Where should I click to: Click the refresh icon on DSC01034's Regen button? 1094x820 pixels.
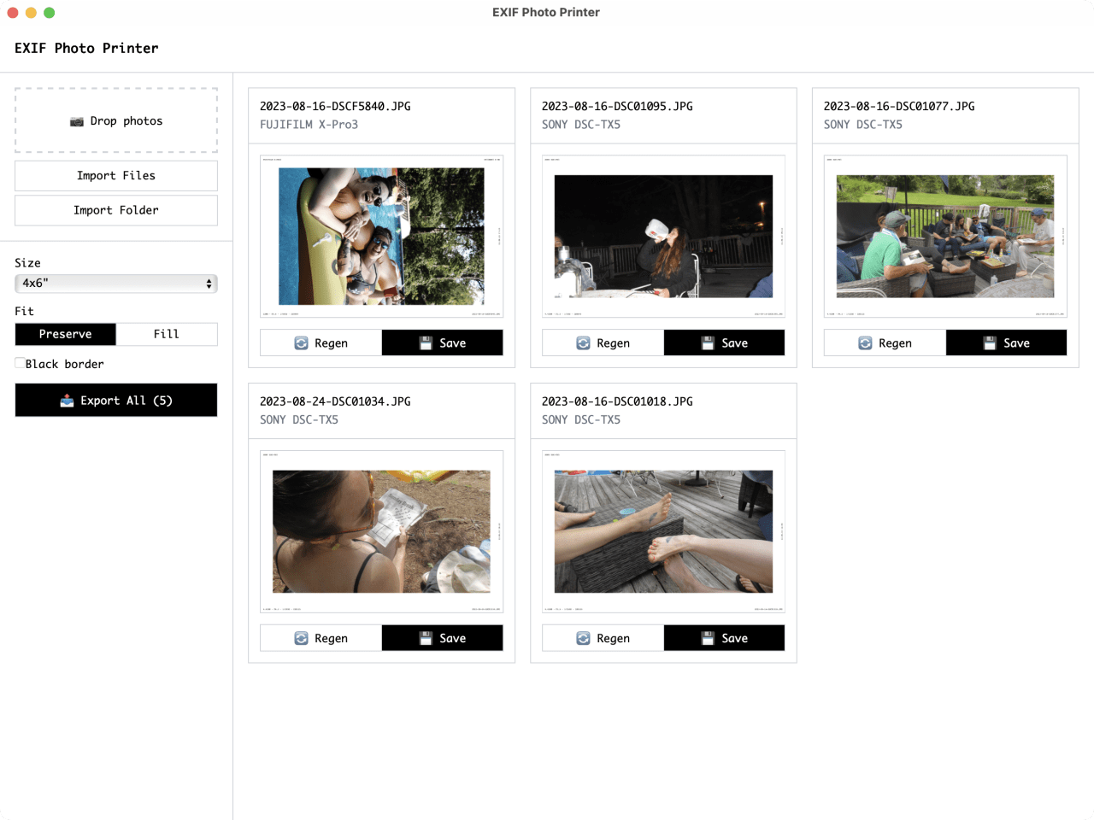coord(302,637)
